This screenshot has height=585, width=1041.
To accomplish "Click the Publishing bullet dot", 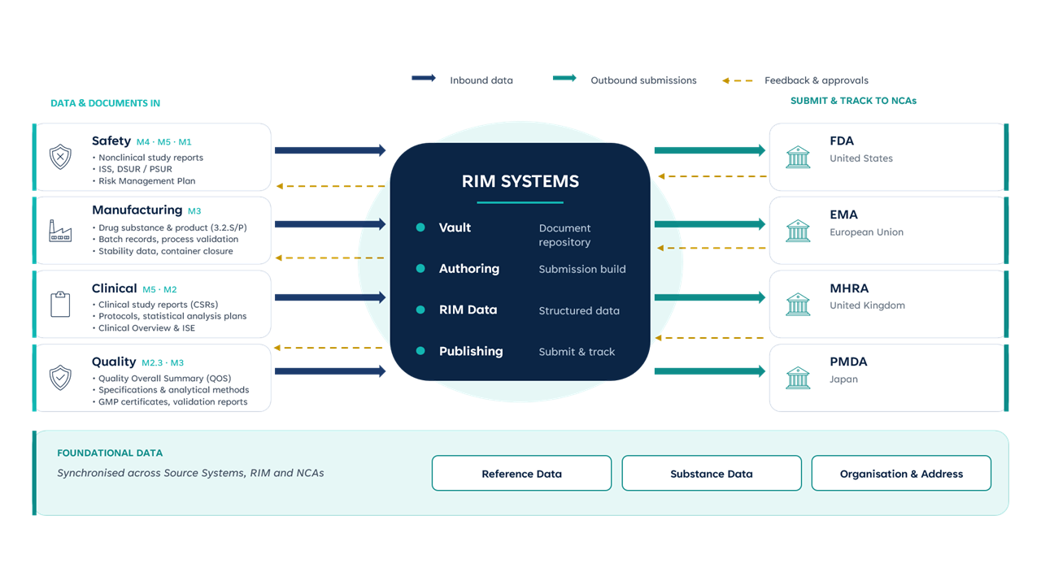I will pyautogui.click(x=420, y=351).
